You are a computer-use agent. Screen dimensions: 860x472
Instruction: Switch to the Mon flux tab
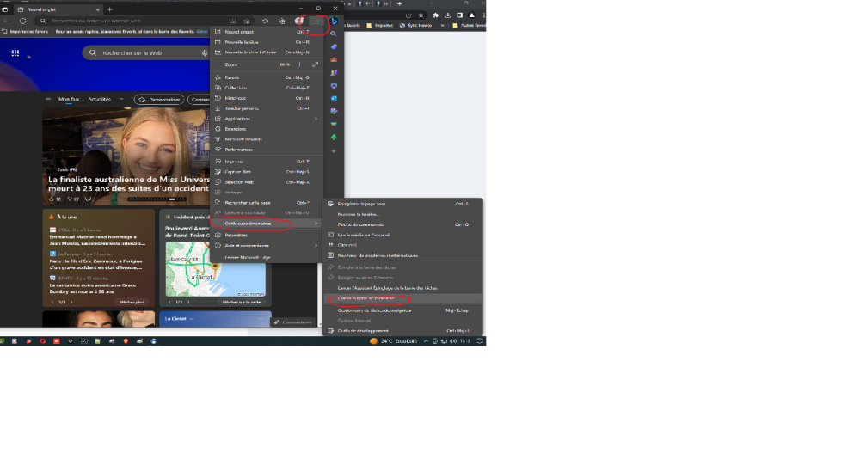tap(69, 99)
